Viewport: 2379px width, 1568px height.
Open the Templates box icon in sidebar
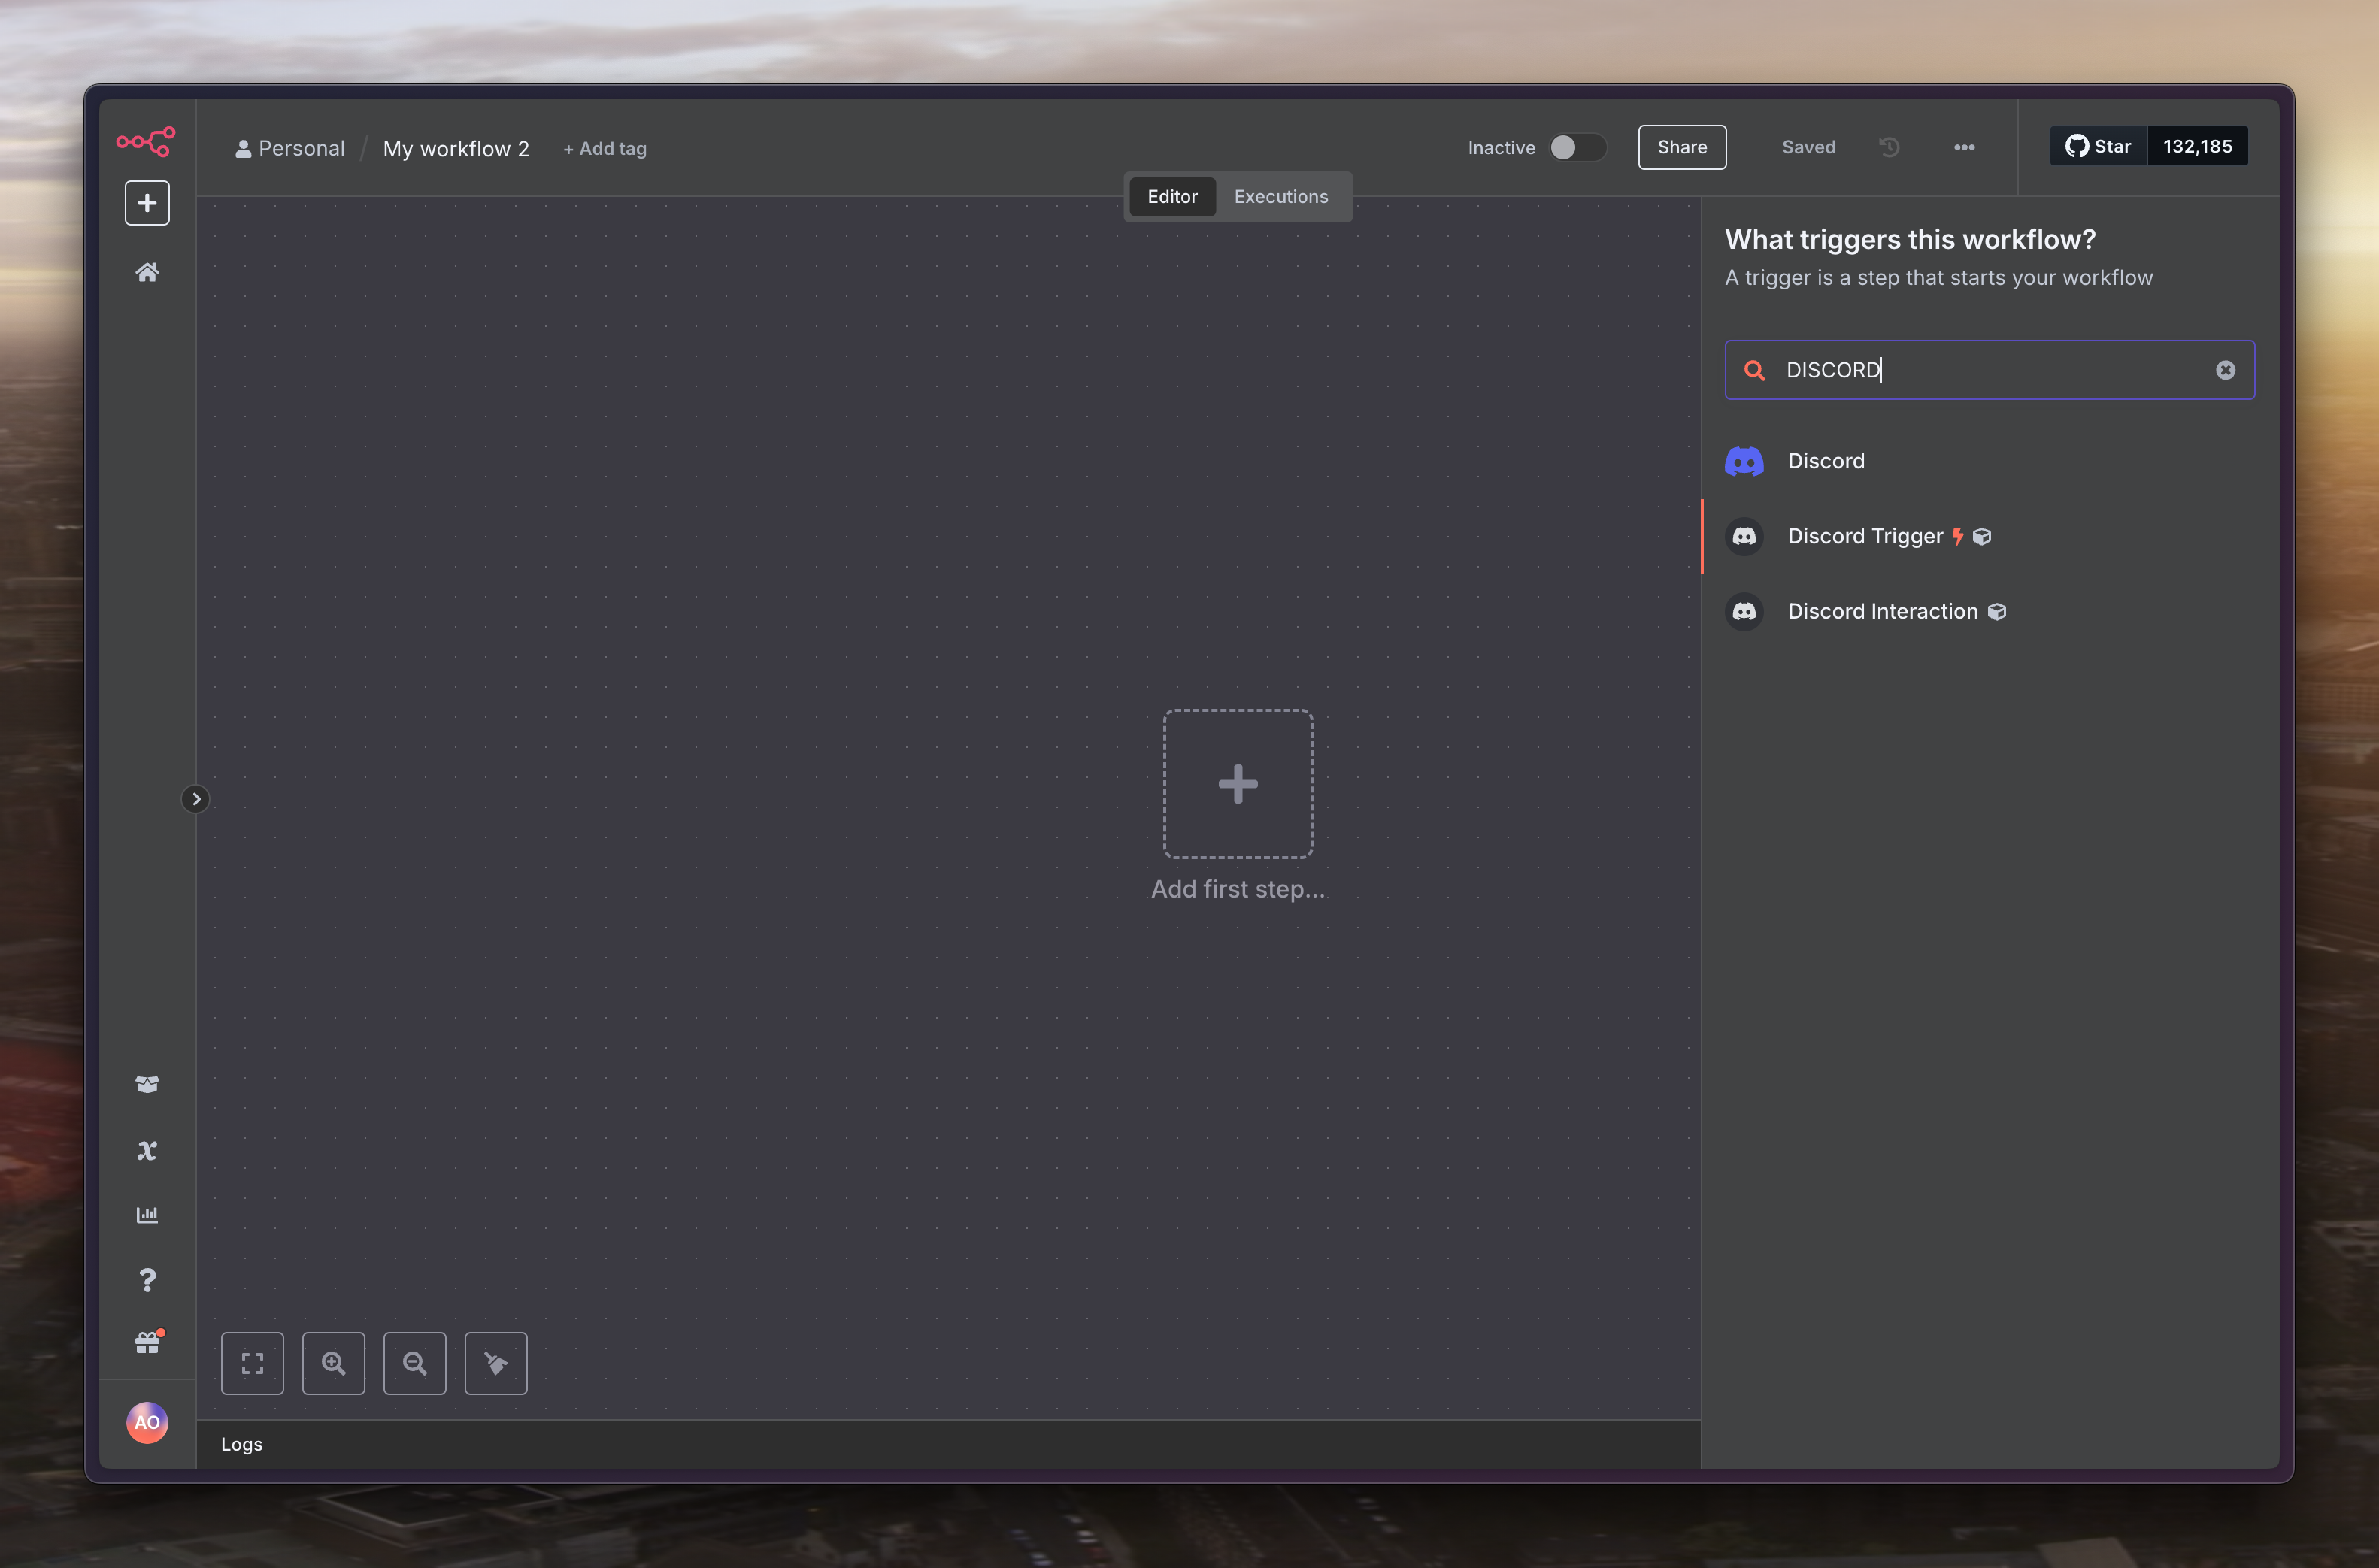pyautogui.click(x=147, y=1084)
